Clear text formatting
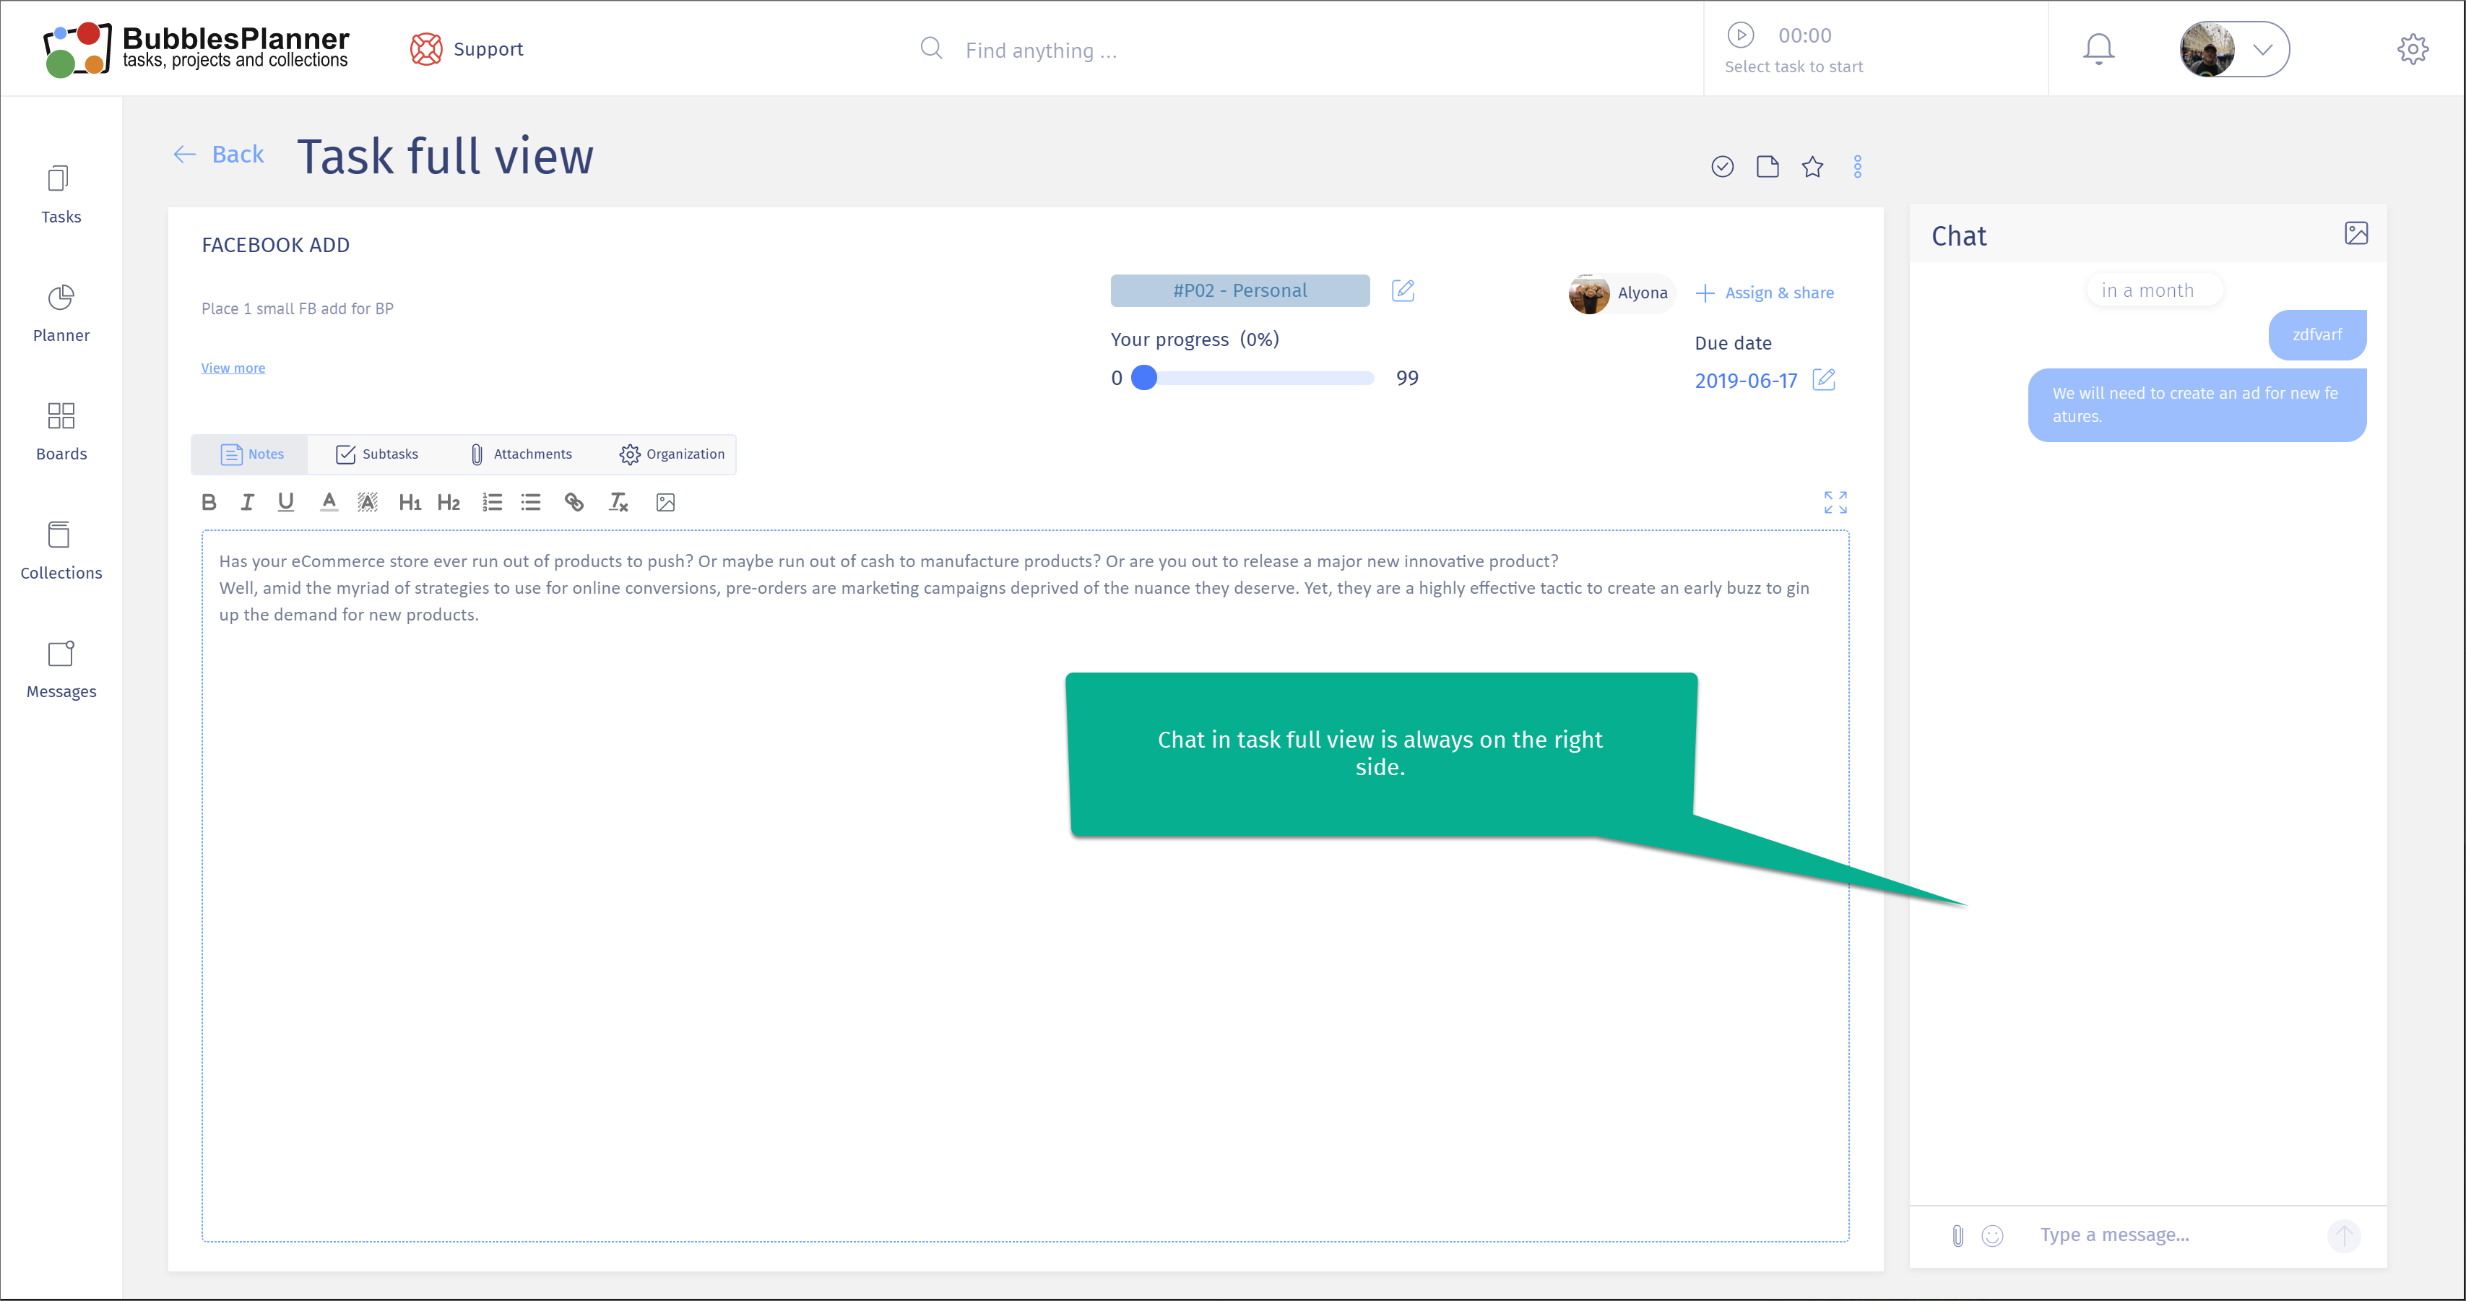The image size is (2466, 1301). click(x=618, y=501)
